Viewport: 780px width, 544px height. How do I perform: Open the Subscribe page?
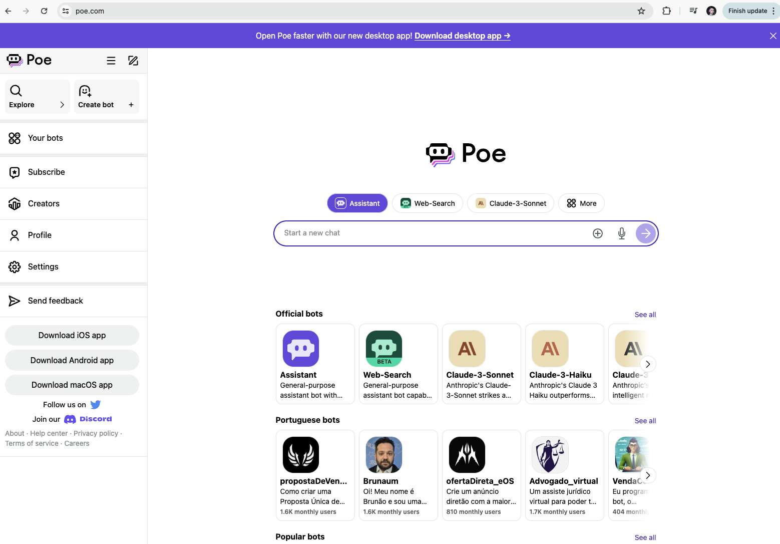point(74,172)
